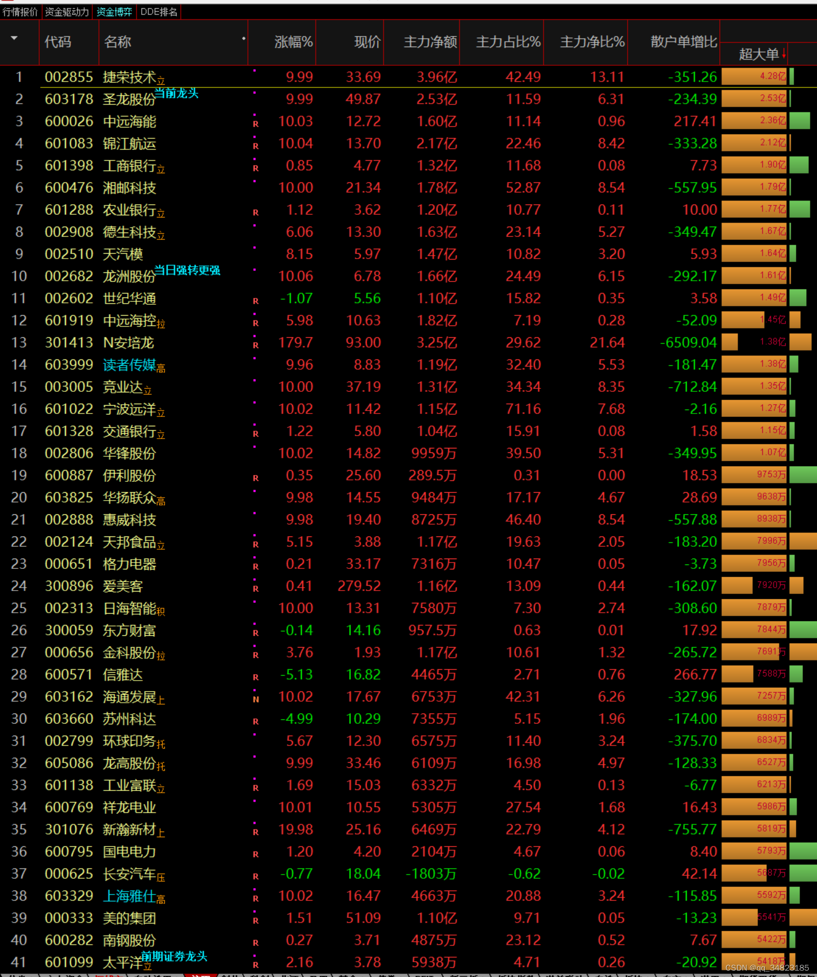Sort by the 散户单增比 column header
The height and width of the screenshot is (977, 817).
[x=684, y=42]
